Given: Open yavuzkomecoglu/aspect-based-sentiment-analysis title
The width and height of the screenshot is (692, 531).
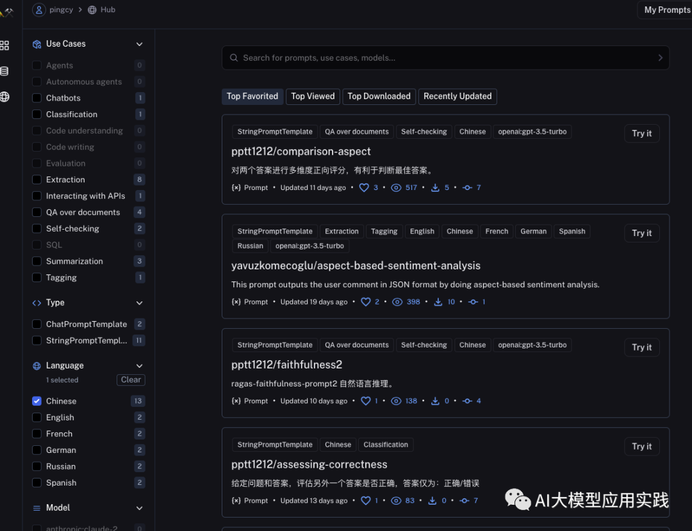Looking at the screenshot, I should (356, 265).
